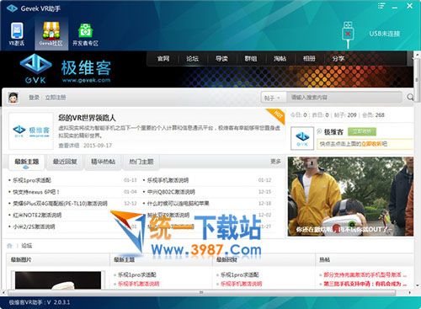The width and height of the screenshot is (421, 309).
Task: Click the 热帖 column header
Action: [324, 260]
